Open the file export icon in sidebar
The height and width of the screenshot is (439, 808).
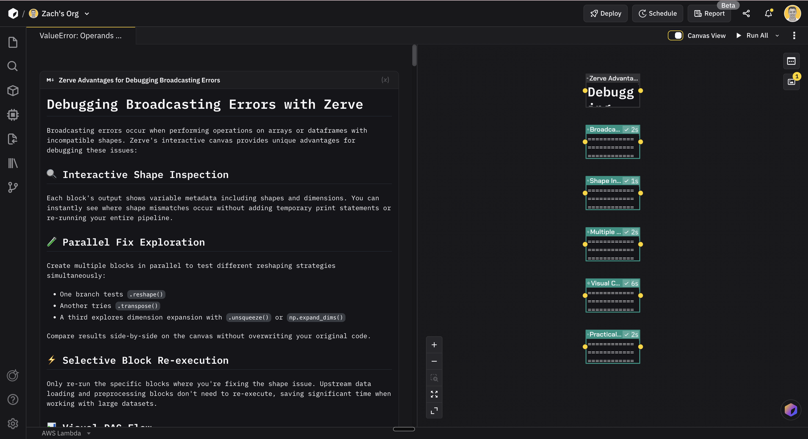pyautogui.click(x=13, y=139)
